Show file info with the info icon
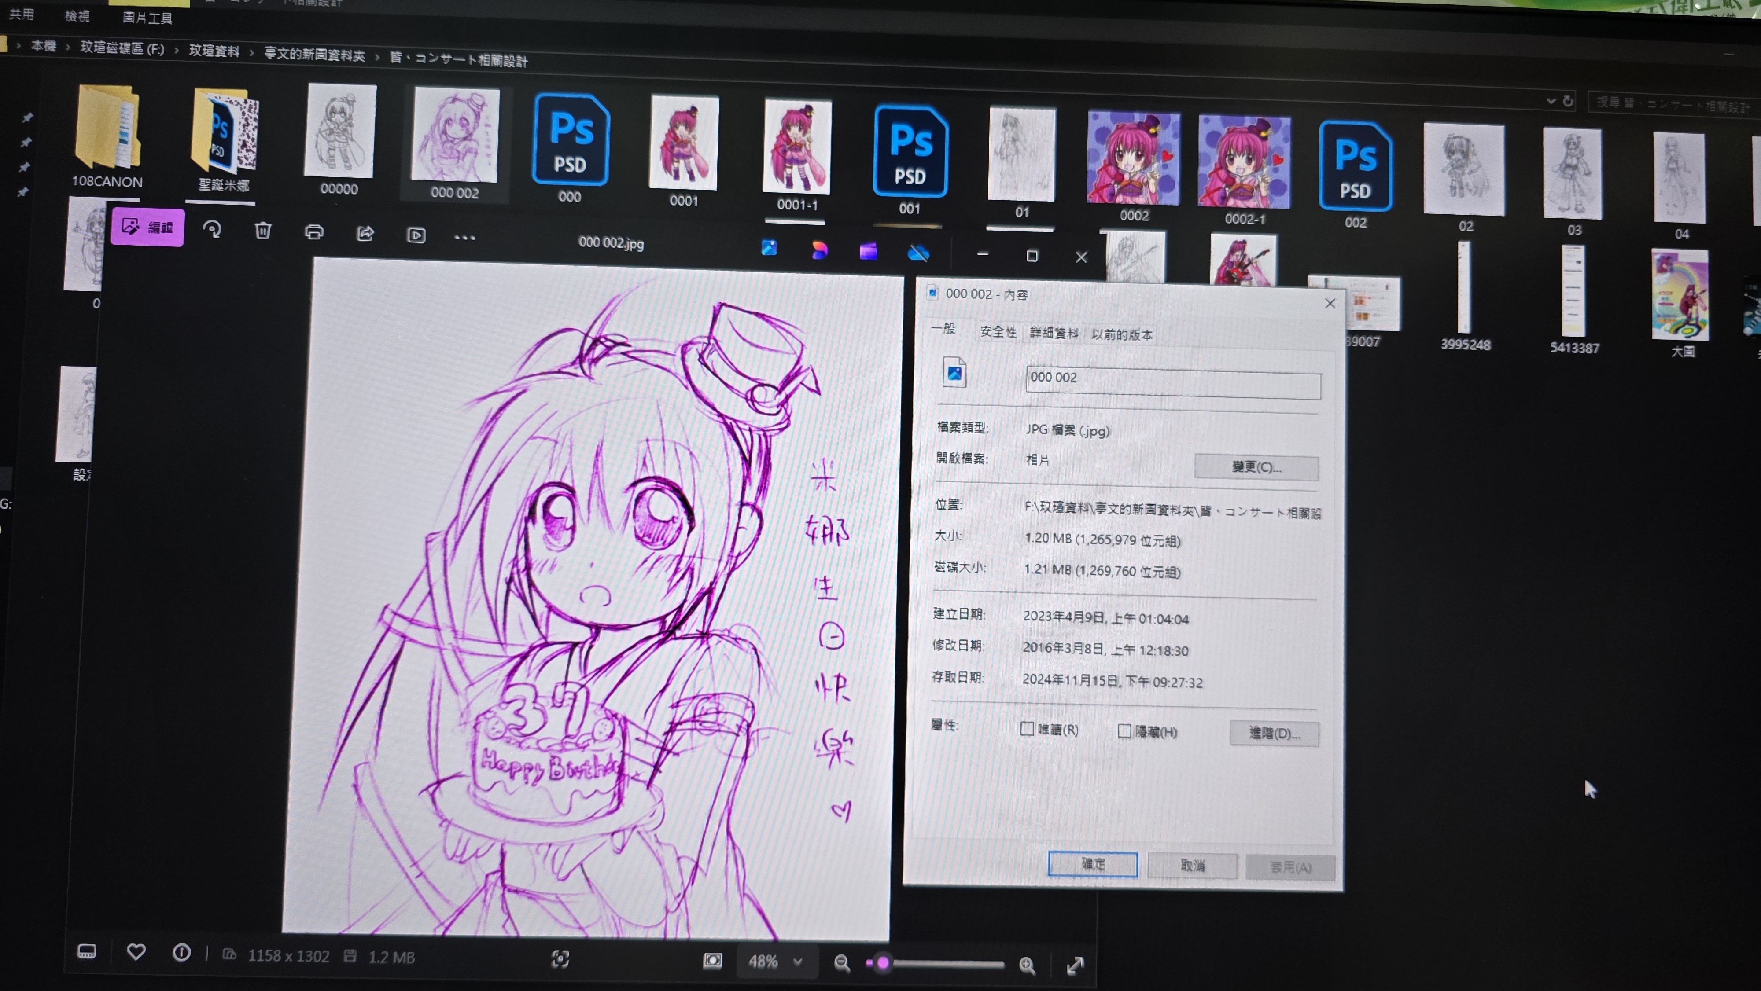This screenshot has width=1761, height=991. point(181,953)
